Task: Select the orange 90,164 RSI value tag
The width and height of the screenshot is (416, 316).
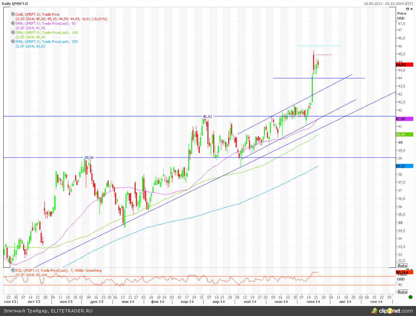Action: [x=404, y=272]
